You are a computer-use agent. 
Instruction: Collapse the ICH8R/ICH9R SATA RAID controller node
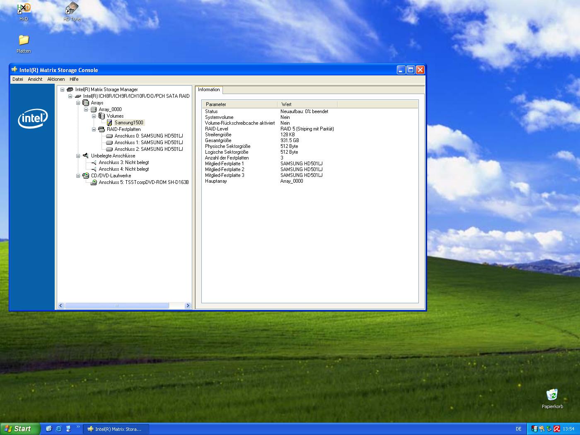70,96
